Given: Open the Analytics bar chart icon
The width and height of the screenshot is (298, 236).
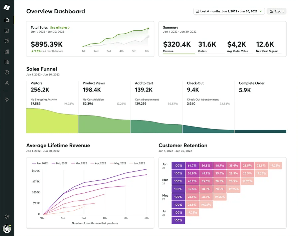Looking at the screenshot, I should (7, 52).
